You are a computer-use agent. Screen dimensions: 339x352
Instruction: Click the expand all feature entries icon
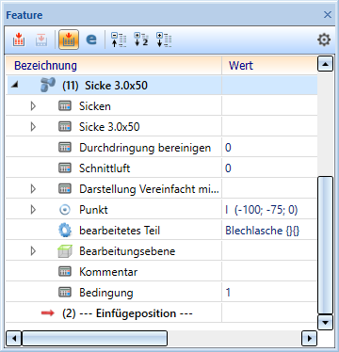click(x=164, y=40)
